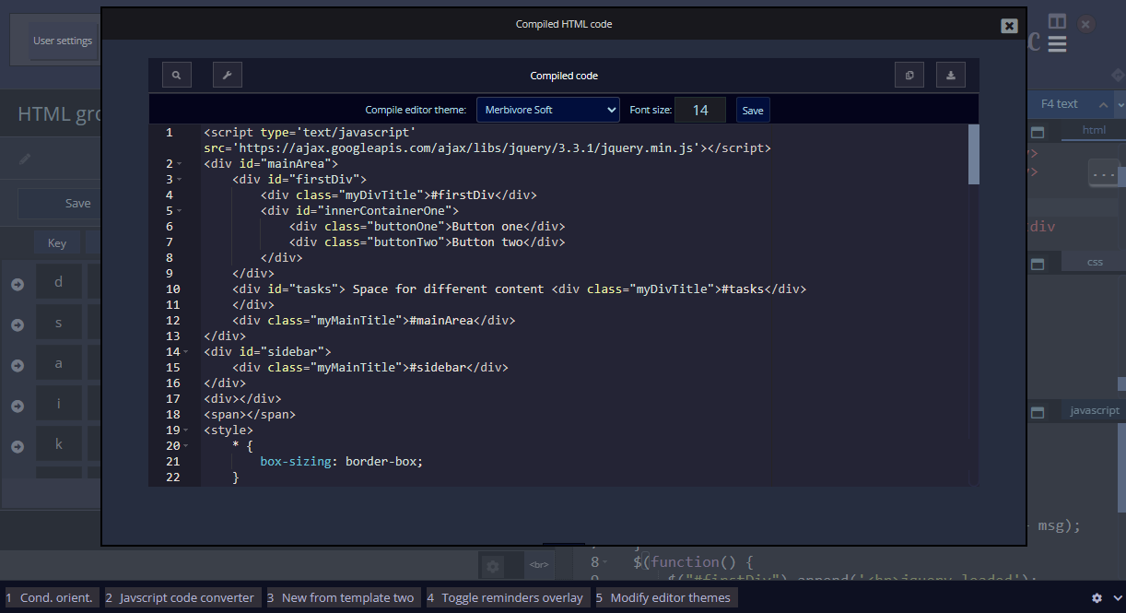
Task: Click the ellipsis button in the html panel
Action: (x=1102, y=173)
